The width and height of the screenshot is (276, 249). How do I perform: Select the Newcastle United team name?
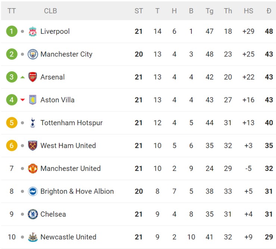point(68,237)
